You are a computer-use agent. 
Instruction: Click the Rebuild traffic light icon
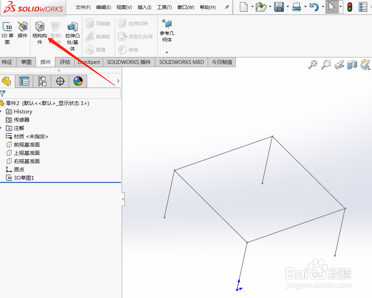click(x=350, y=7)
